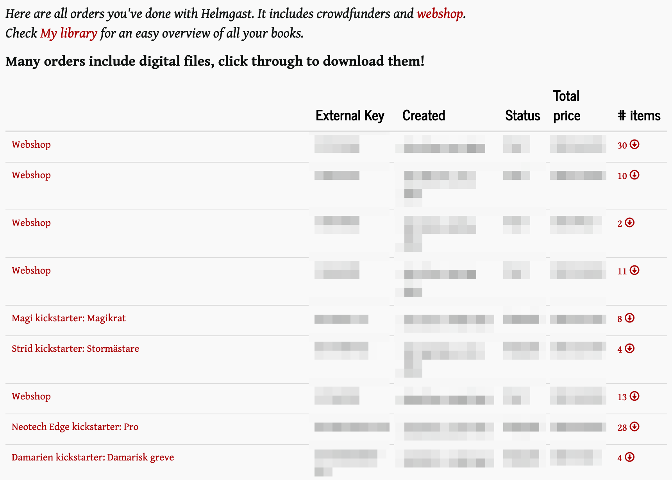This screenshot has height=480, width=672.
Task: Open Neotech Edge kickstarter: Pro order
Action: [x=75, y=427]
